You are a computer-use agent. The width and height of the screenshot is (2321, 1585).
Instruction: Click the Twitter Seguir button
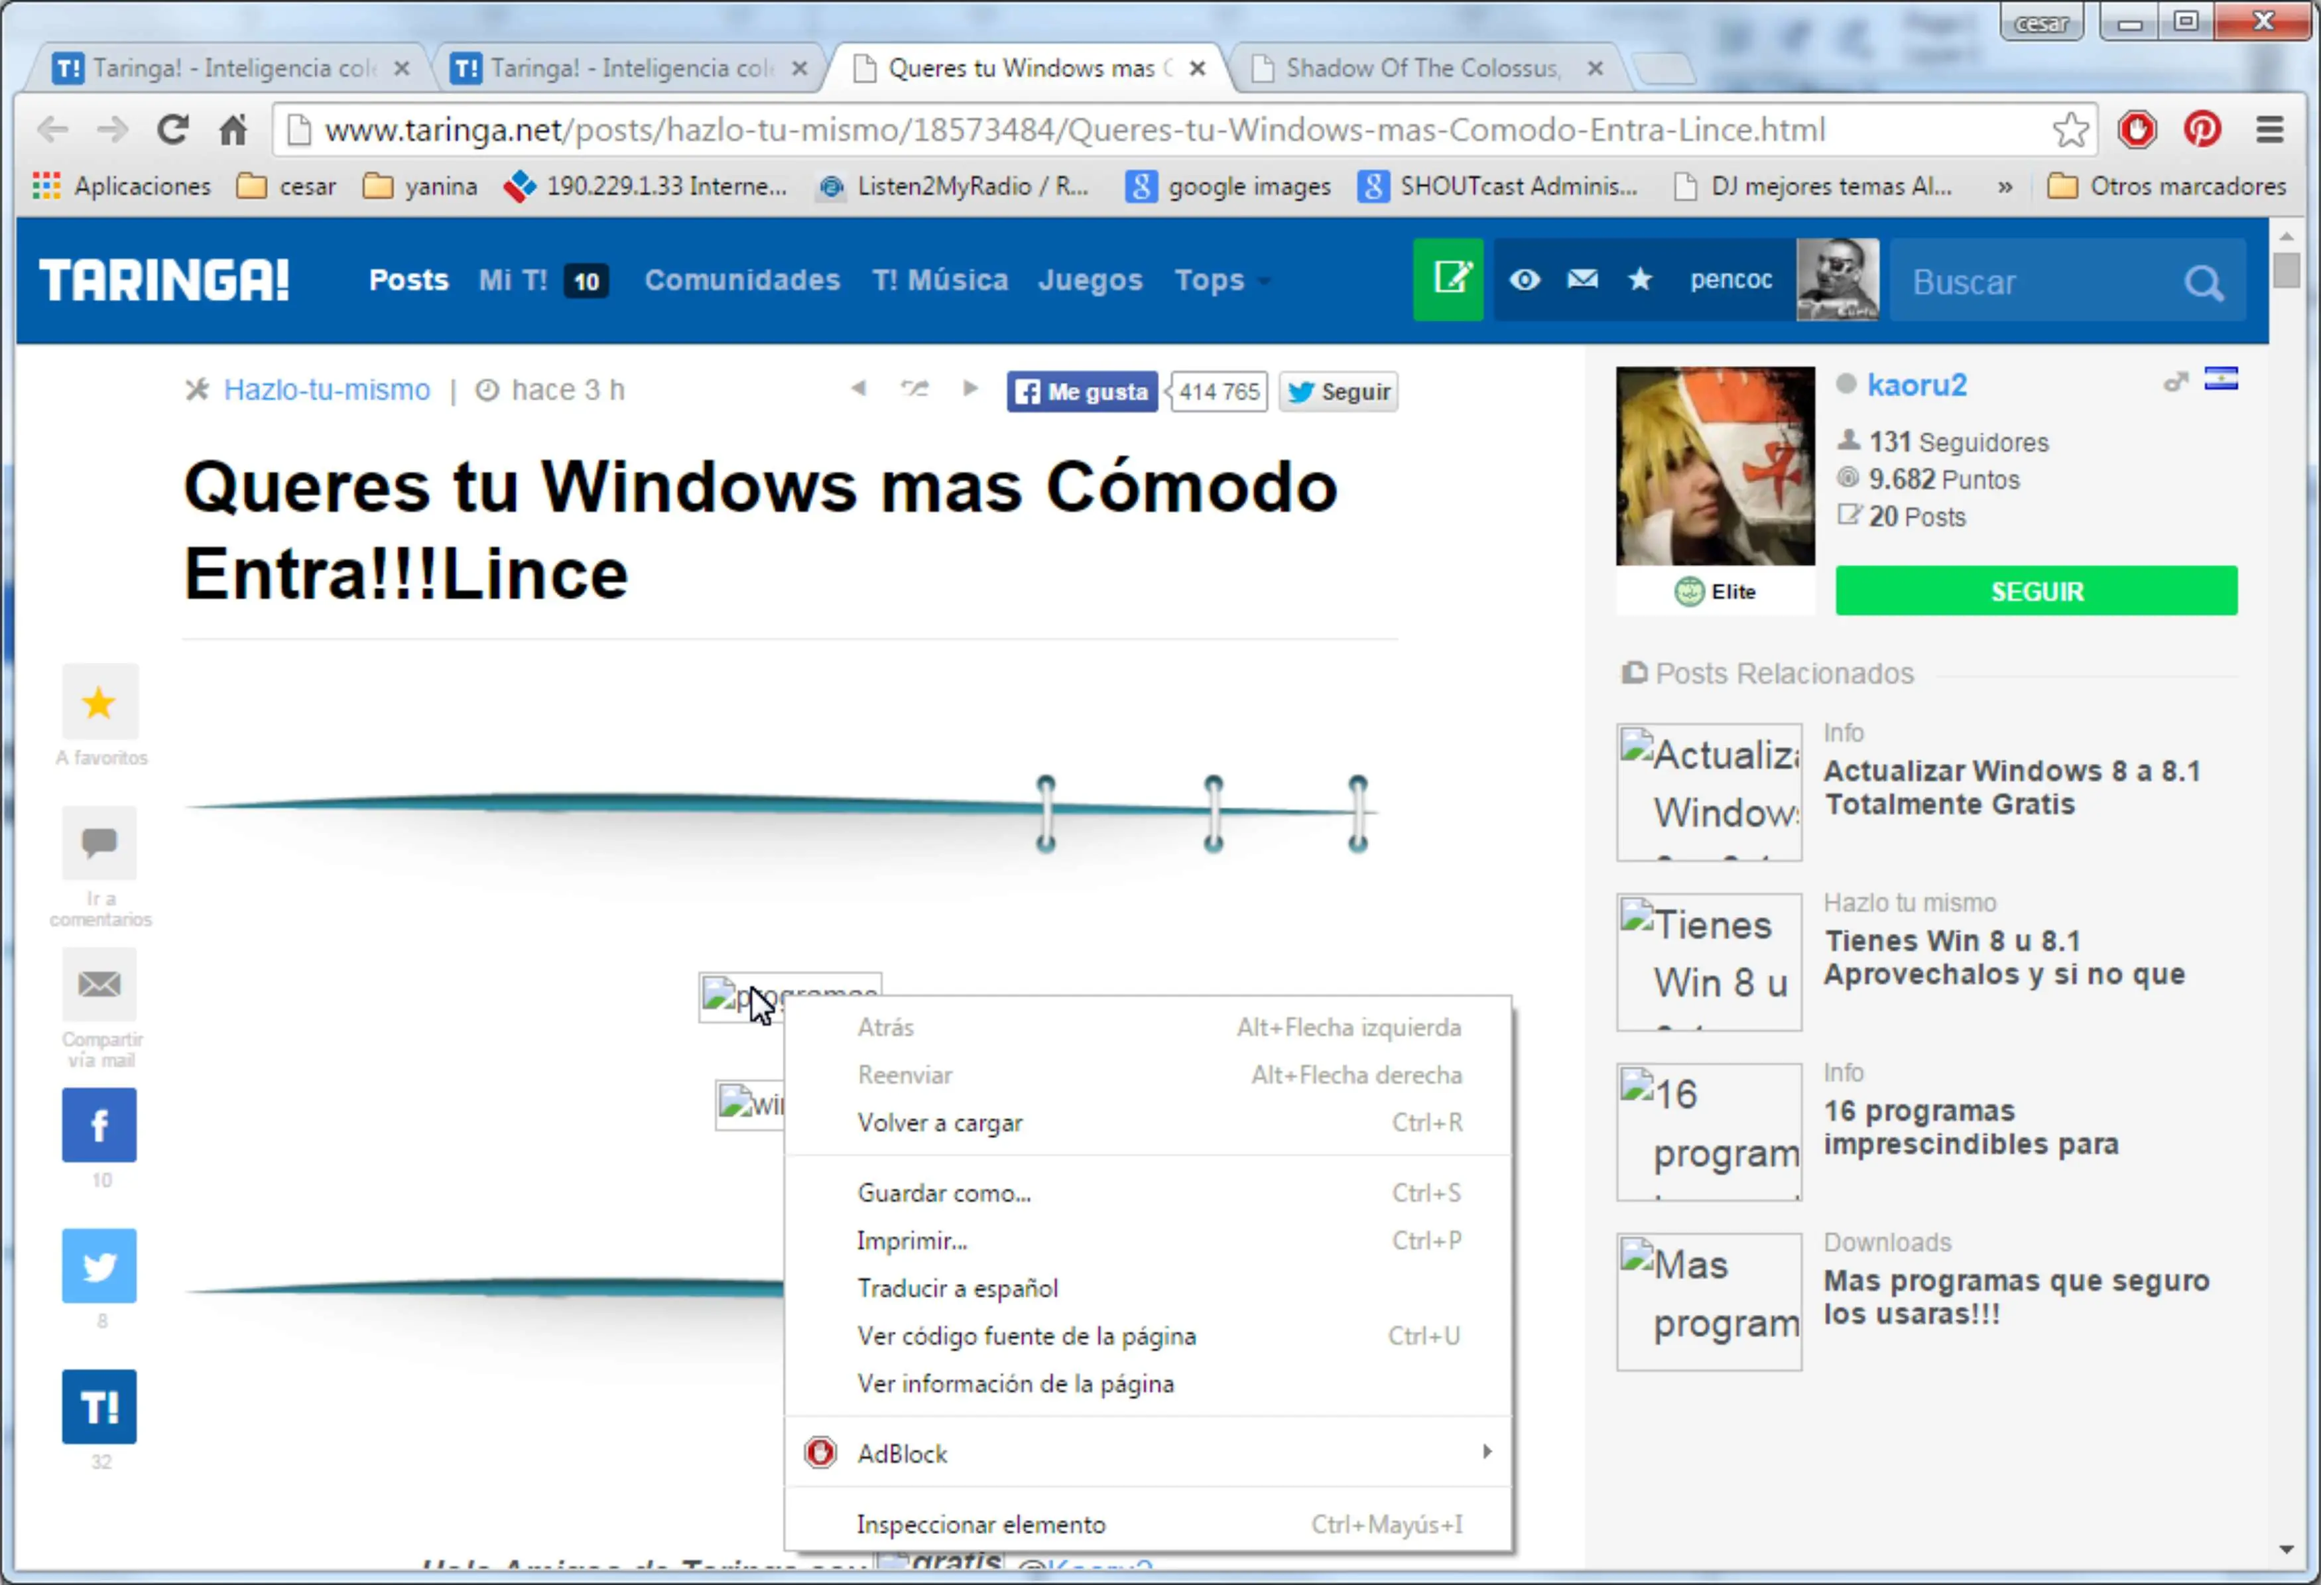[1338, 391]
